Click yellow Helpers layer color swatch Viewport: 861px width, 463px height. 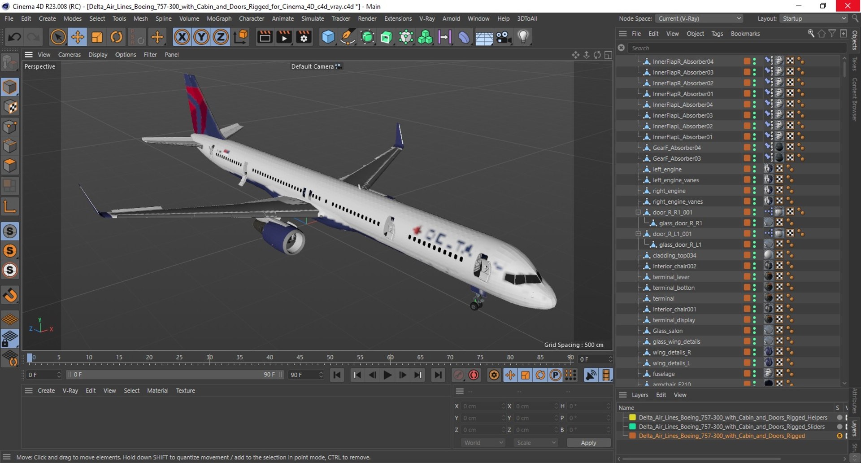[632, 417]
